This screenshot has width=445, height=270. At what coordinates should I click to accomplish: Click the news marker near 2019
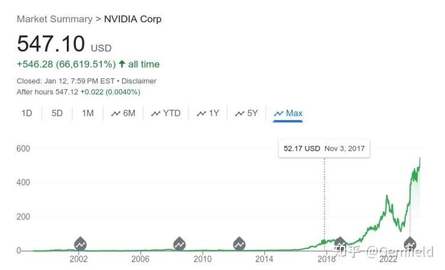tap(340, 244)
